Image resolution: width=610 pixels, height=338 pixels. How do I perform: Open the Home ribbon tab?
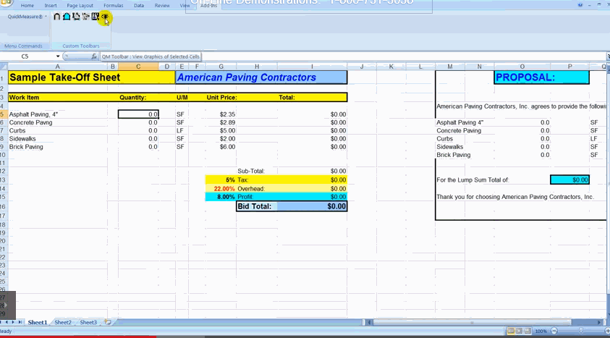coord(27,6)
